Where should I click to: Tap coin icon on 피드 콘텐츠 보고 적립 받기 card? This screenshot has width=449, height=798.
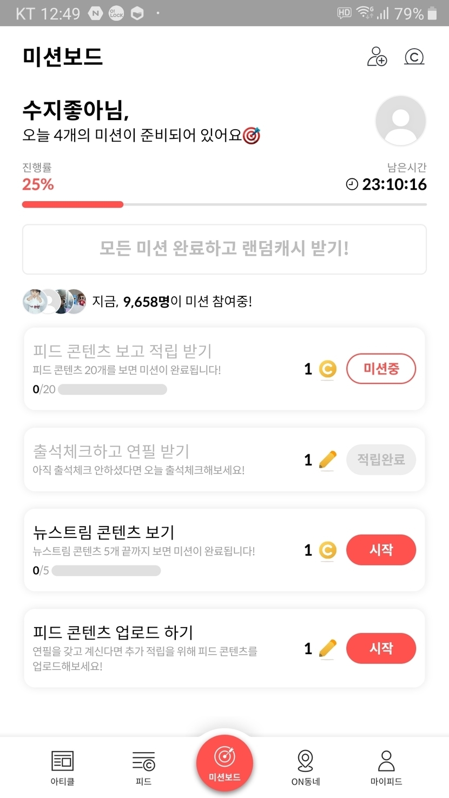point(327,369)
